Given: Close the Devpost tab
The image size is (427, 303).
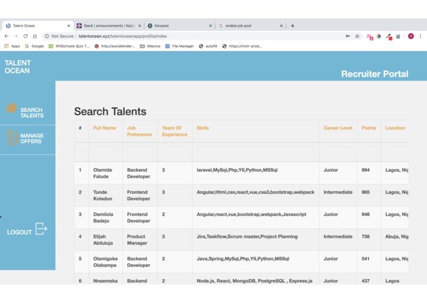Looking at the screenshot, I should 210,26.
